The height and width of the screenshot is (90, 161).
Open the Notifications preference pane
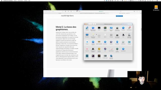(x=129, y=28)
